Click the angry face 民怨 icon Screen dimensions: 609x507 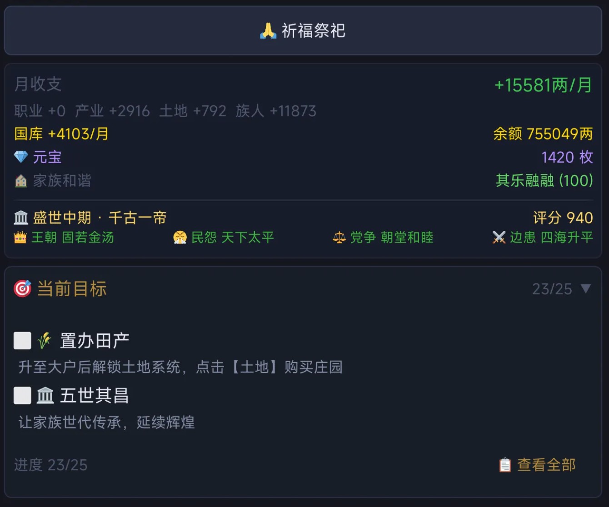click(x=180, y=238)
